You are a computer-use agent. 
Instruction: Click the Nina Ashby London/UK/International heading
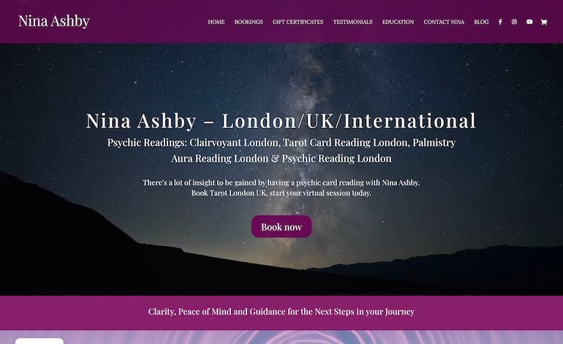[281, 121]
